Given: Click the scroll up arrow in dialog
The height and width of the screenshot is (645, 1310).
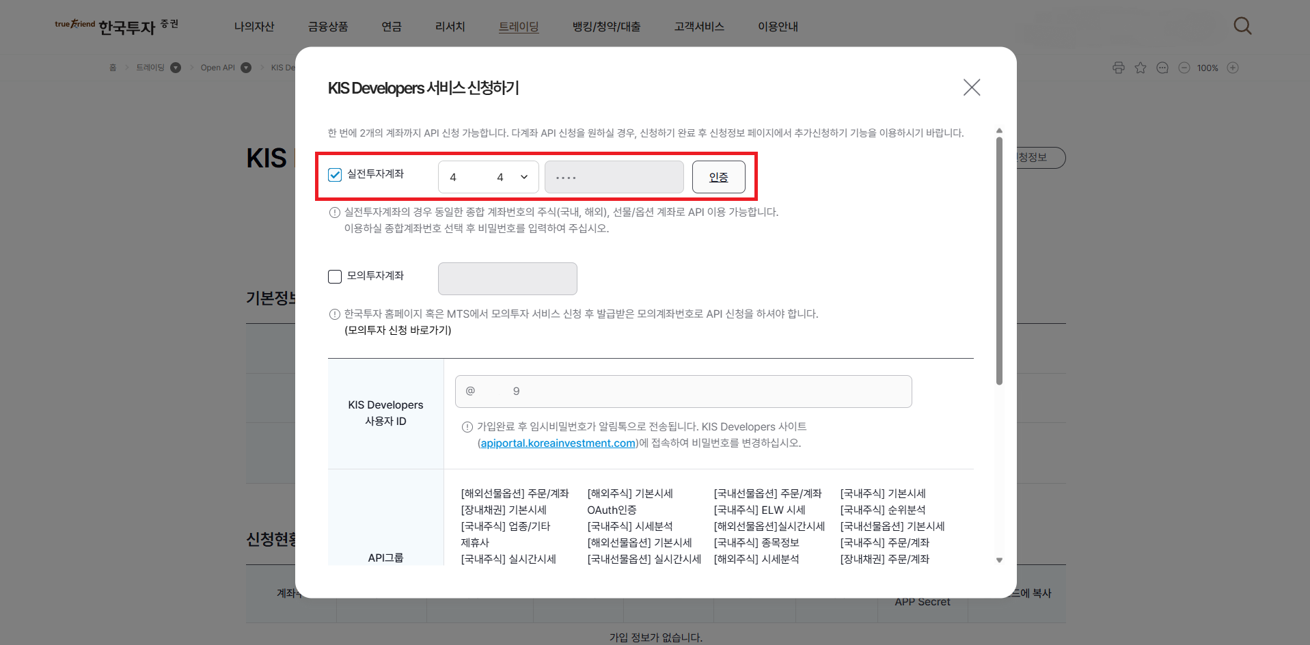Looking at the screenshot, I should coord(999,131).
